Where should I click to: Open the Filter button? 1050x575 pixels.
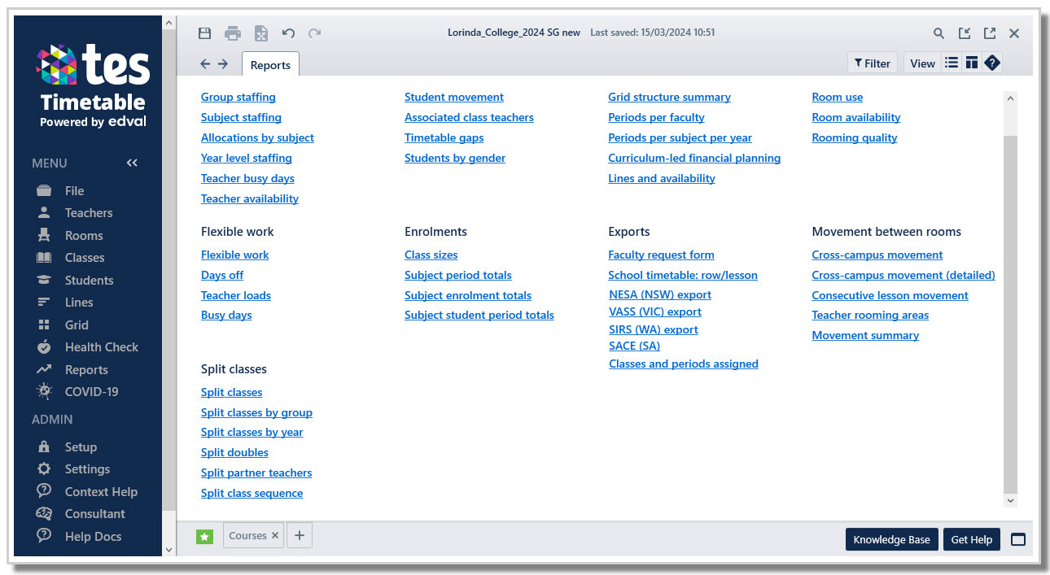872,63
